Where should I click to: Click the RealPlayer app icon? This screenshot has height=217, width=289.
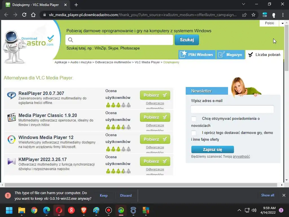[x=11, y=95]
